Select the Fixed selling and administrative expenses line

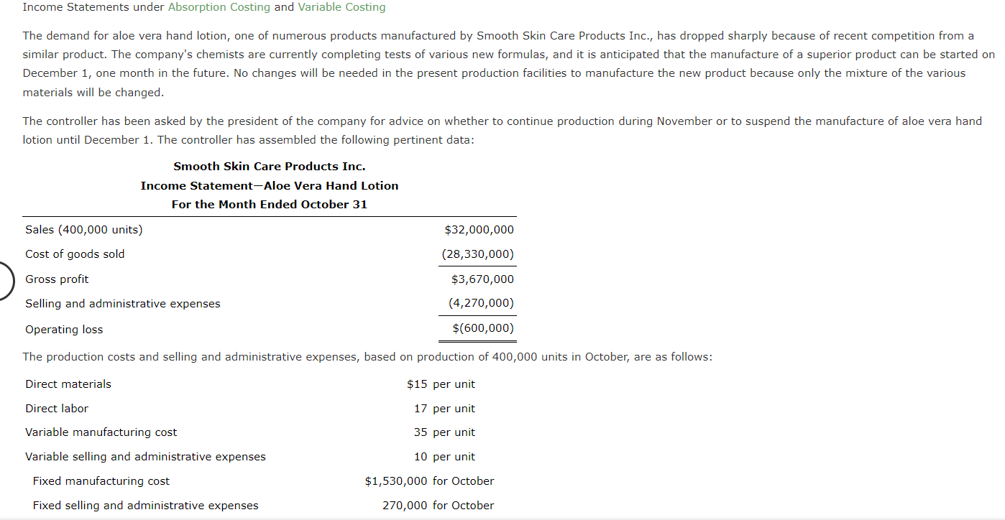click(145, 505)
